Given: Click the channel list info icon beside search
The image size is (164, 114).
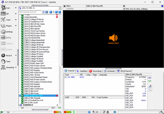Looking at the screenshot, I should point(44,12).
